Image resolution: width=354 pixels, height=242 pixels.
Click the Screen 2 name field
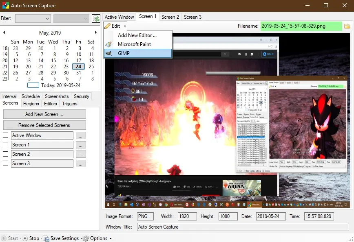click(42, 154)
